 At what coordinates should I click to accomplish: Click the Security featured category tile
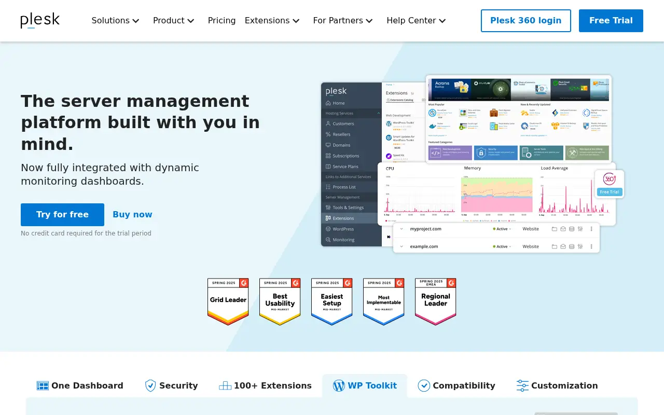[496, 153]
